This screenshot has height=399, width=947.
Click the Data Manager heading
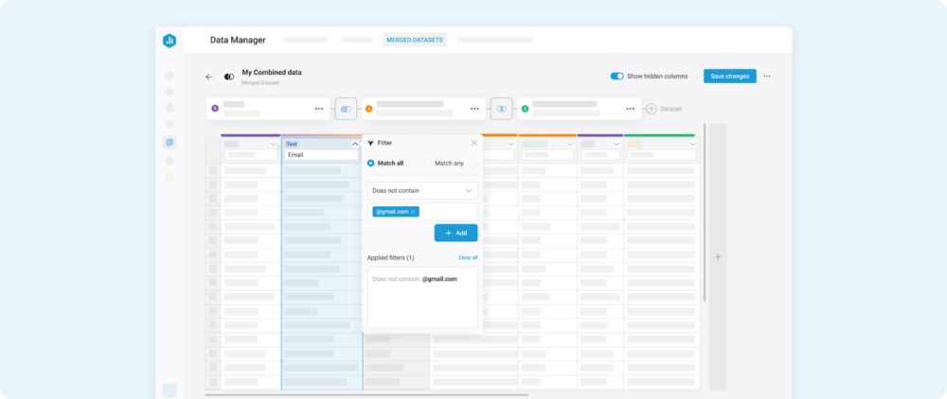point(238,41)
